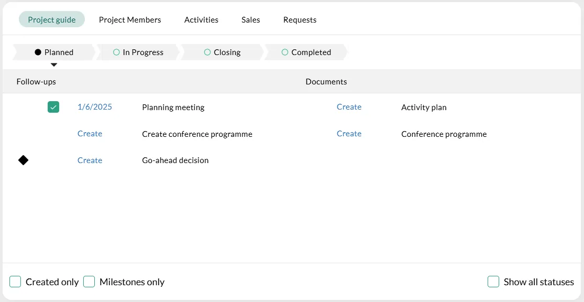Enable the Milestones only filter

click(x=90, y=282)
